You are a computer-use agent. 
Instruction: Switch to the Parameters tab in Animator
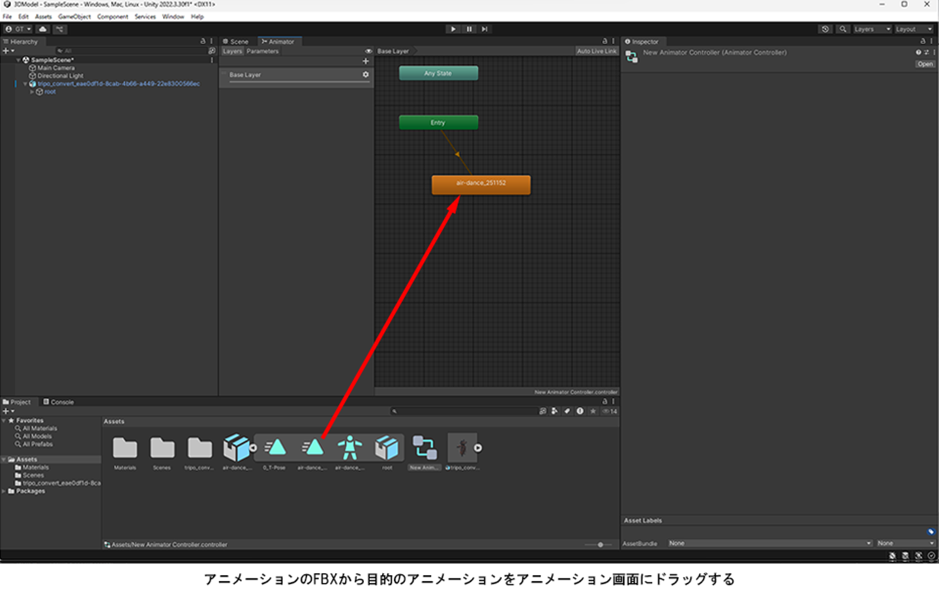(x=263, y=51)
